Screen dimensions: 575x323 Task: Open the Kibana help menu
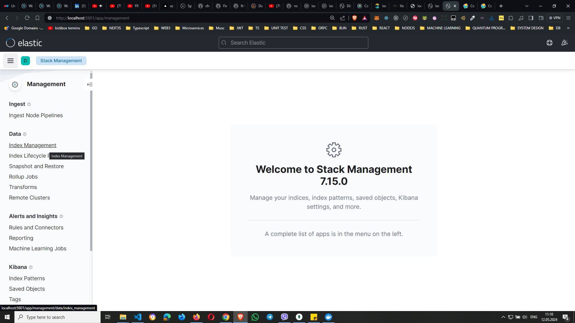[550, 43]
